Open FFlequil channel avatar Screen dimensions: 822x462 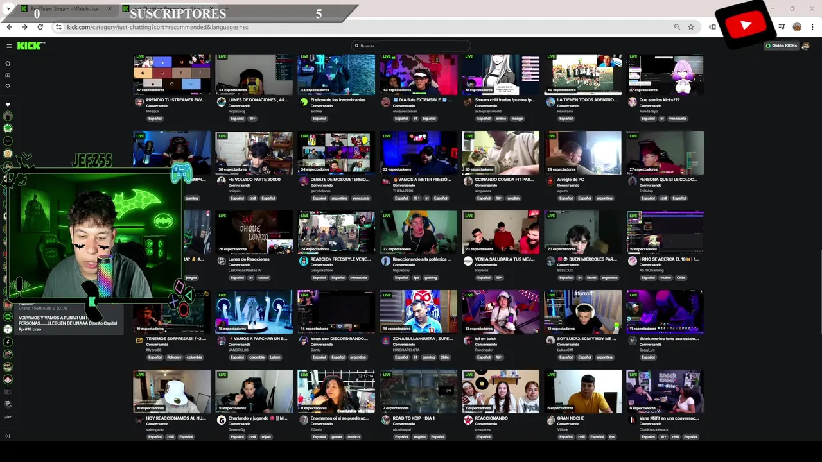tap(139, 102)
